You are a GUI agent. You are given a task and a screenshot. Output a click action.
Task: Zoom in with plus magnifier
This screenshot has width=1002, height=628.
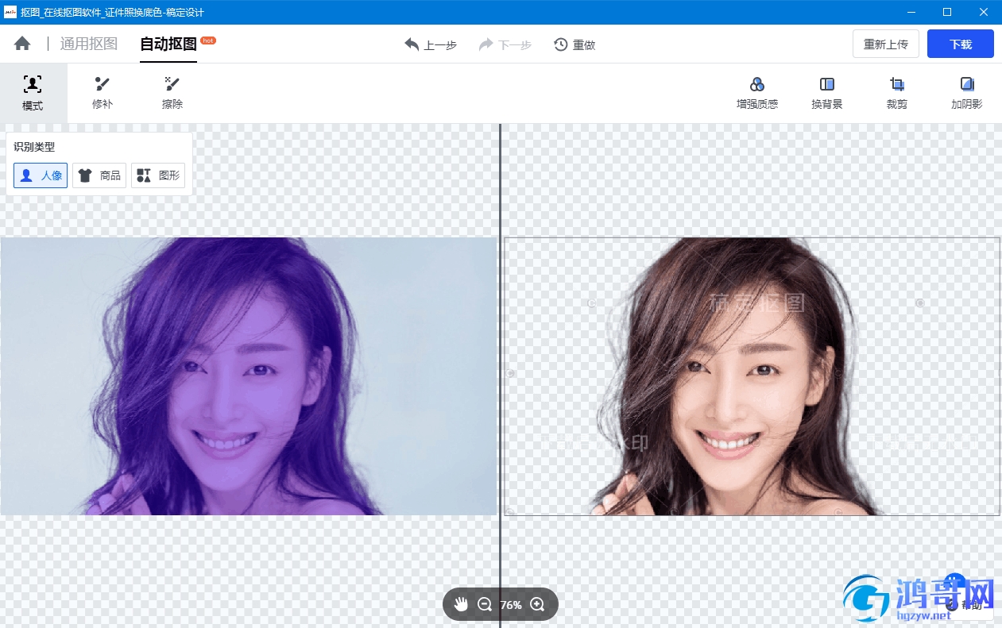point(538,605)
